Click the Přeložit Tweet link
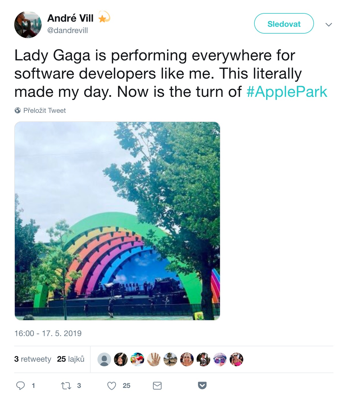The height and width of the screenshot is (401, 347). click(x=44, y=110)
